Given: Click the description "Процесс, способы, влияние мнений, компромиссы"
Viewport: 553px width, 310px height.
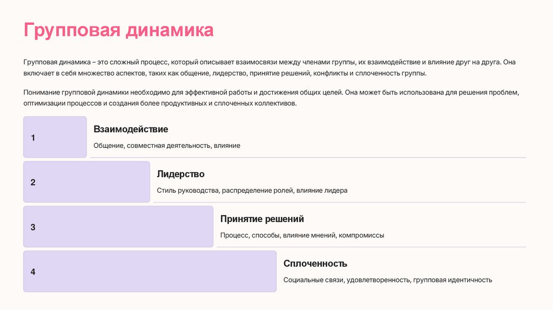Looking at the screenshot, I should [302, 235].
